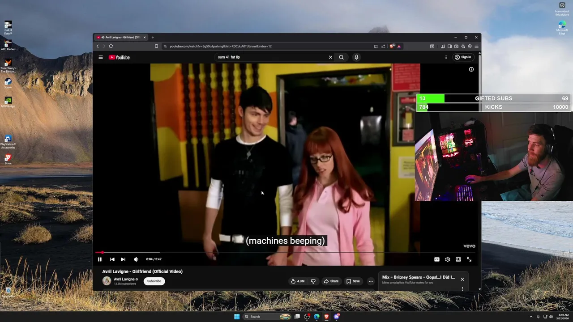Dislike the video with thumbs down
The image size is (573, 322).
(313, 281)
